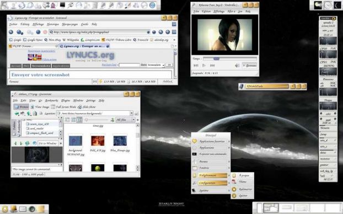Open the Mon eBay bookmark

pyautogui.click(x=52, y=40)
